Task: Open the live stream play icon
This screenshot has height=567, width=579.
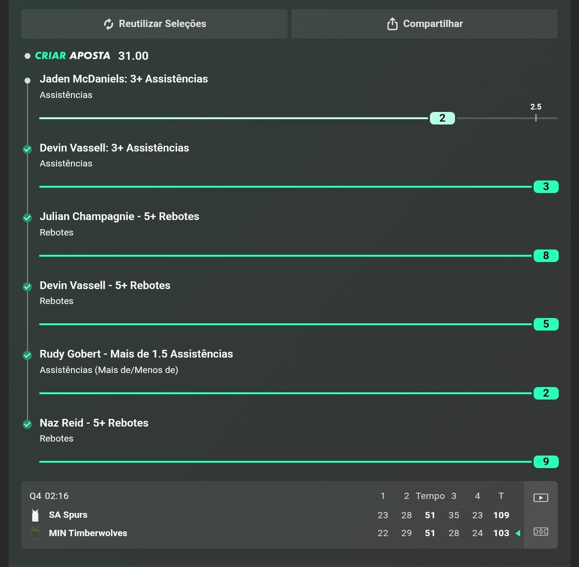Action: click(x=541, y=498)
